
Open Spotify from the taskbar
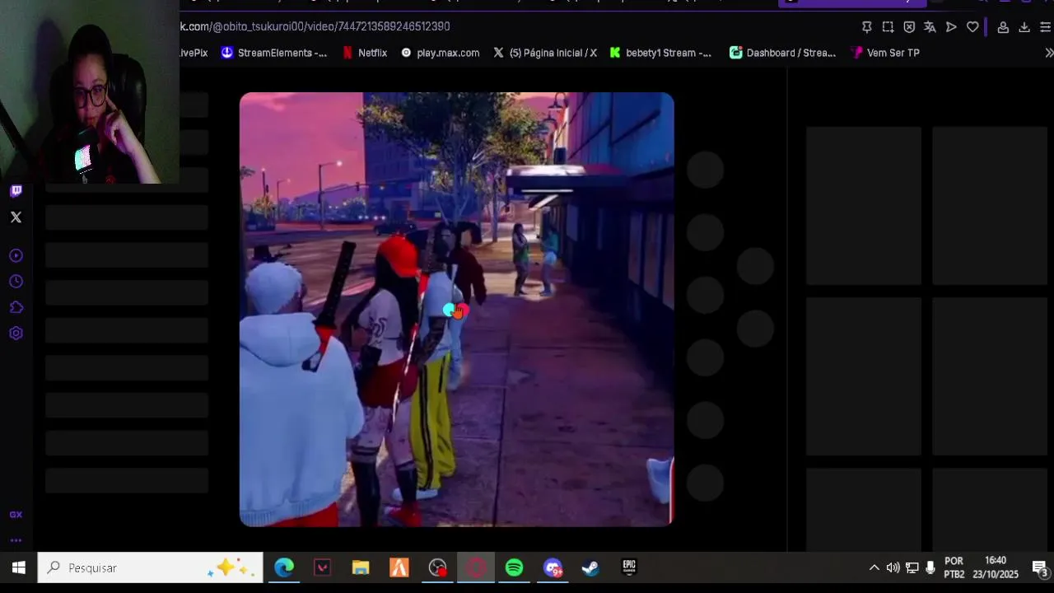pos(514,568)
